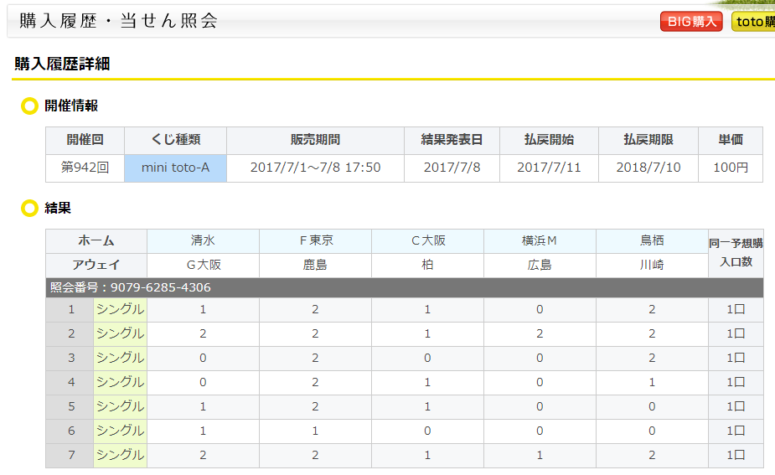Click the 1口 cell in row 3

pyautogui.click(x=736, y=359)
